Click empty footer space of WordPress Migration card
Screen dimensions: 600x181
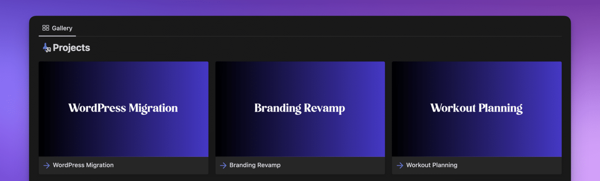click(165, 165)
